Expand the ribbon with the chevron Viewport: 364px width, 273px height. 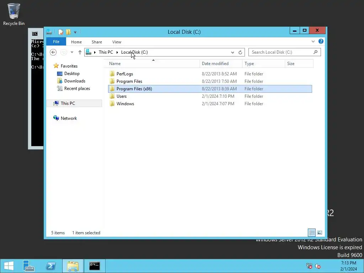[313, 41]
